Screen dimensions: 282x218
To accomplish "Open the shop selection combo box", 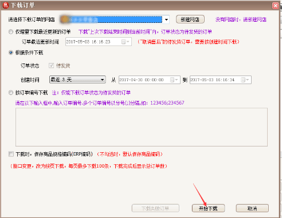I will point(166,19).
